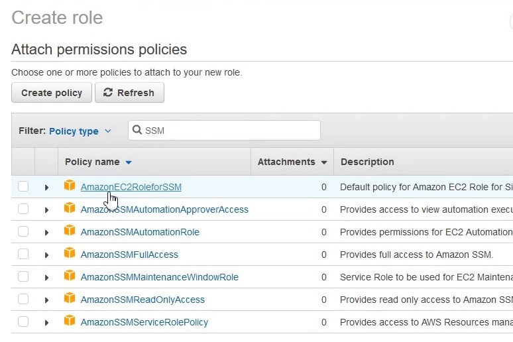Screen dimensions: 513x342
Task: Tick the AmazonSSMMaintenanceWindowRole checkbox
Action: pos(23,276)
